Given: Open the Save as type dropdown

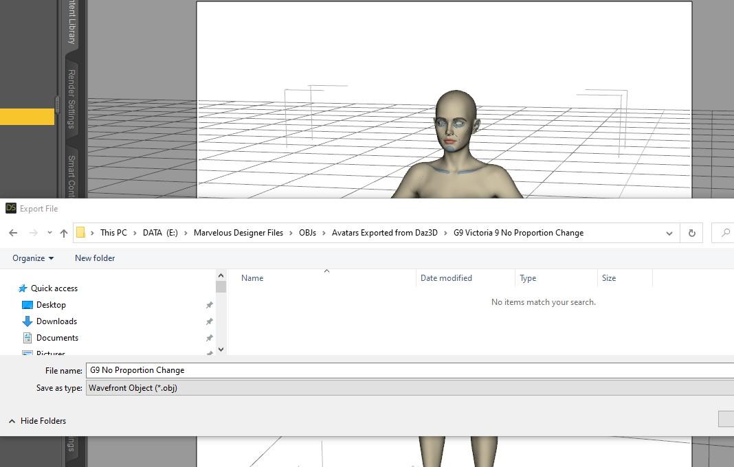Looking at the screenshot, I should click(x=410, y=388).
